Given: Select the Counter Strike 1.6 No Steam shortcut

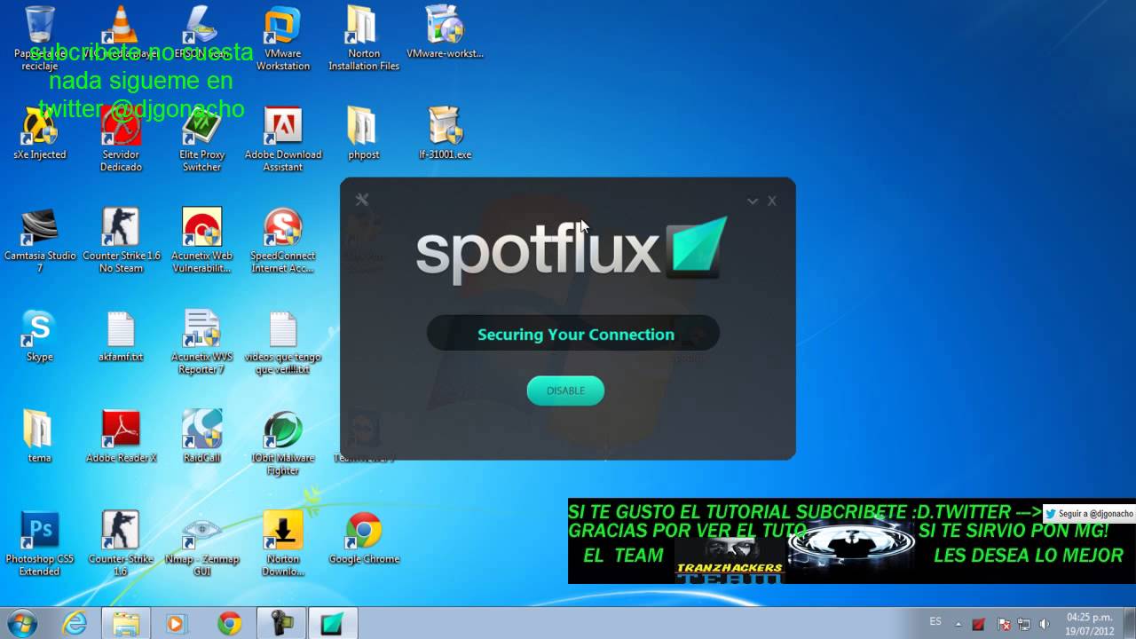Looking at the screenshot, I should [x=121, y=241].
